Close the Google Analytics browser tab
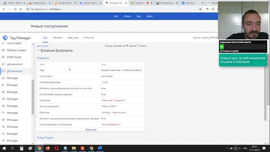Screen dimensions: 270x152 click(x=75, y=3)
